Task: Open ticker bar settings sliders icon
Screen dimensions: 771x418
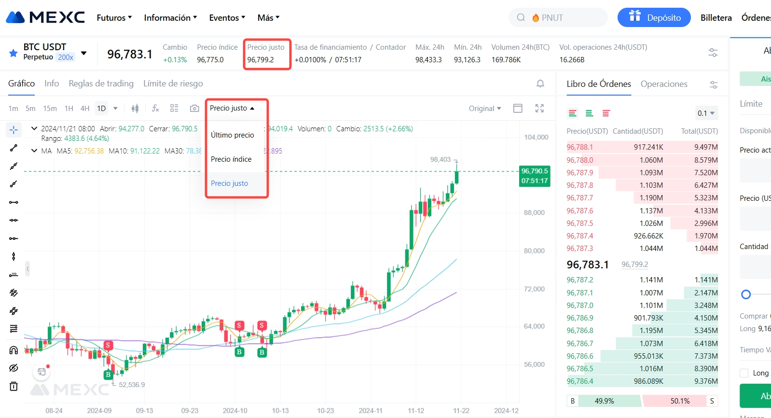Action: click(x=713, y=53)
